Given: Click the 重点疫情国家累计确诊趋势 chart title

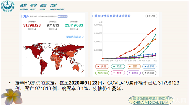Looking at the screenshot, I should [x=112, y=16].
